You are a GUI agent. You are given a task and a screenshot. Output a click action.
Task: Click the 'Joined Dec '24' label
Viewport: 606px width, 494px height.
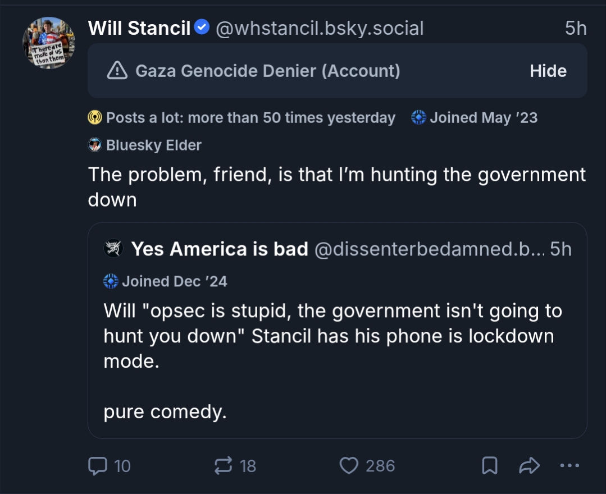[166, 281]
